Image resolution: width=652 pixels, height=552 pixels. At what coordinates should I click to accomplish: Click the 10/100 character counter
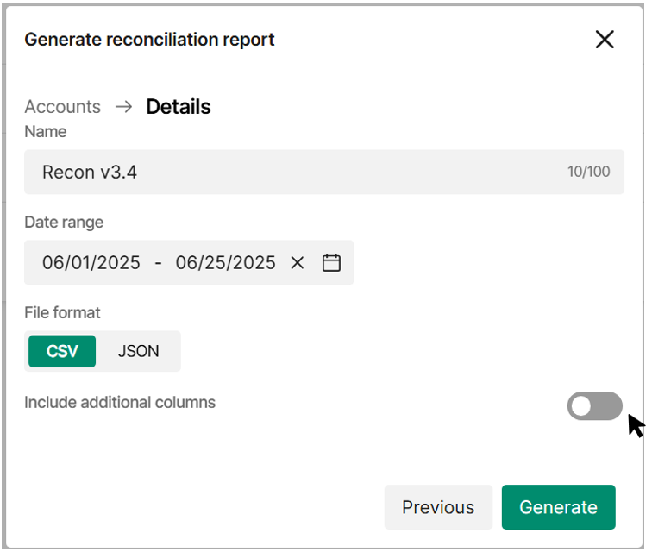588,172
